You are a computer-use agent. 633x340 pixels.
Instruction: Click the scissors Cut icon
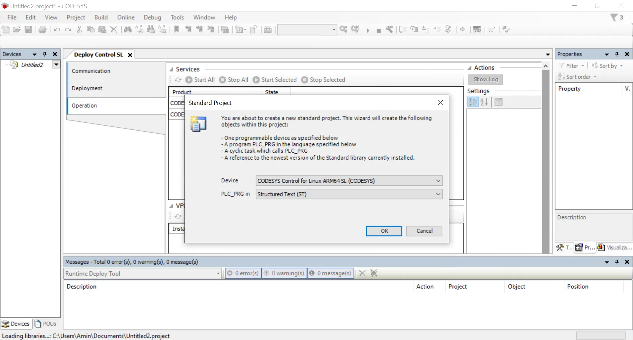(79, 29)
